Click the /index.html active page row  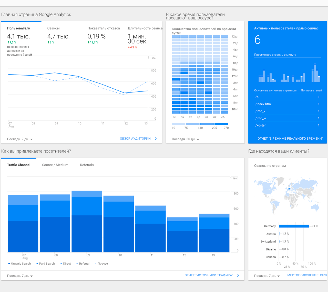click(x=287, y=104)
